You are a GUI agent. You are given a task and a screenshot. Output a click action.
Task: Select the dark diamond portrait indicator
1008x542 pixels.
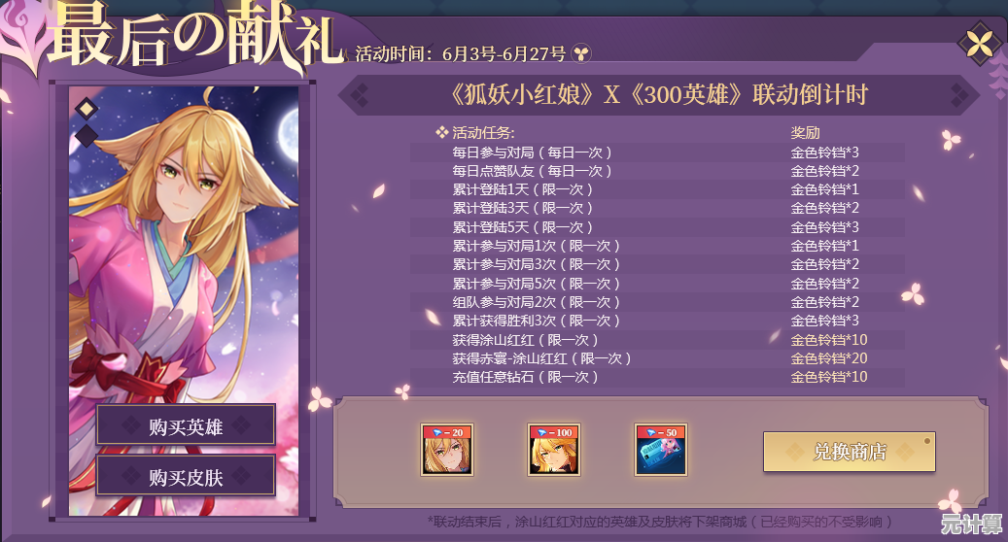click(x=87, y=136)
